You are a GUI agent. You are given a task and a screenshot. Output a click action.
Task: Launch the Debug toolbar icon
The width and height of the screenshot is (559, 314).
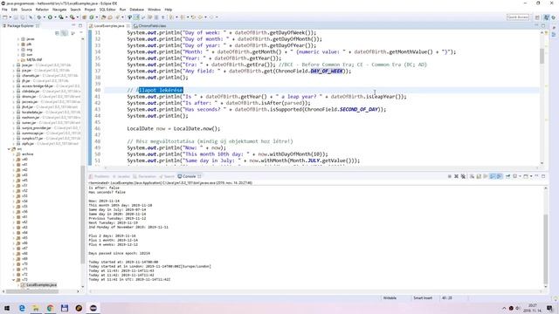pyautogui.click(x=39, y=17)
